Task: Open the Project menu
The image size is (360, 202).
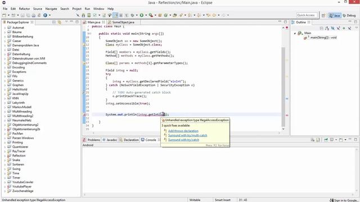Action: [76, 9]
